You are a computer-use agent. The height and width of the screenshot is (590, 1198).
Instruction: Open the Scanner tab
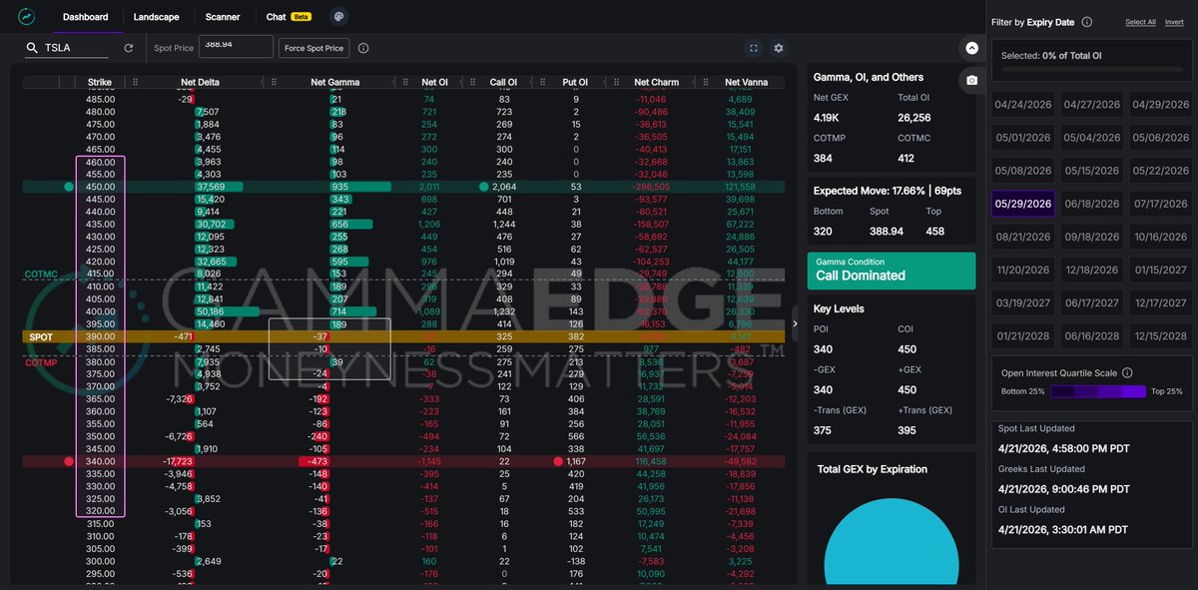coord(223,17)
